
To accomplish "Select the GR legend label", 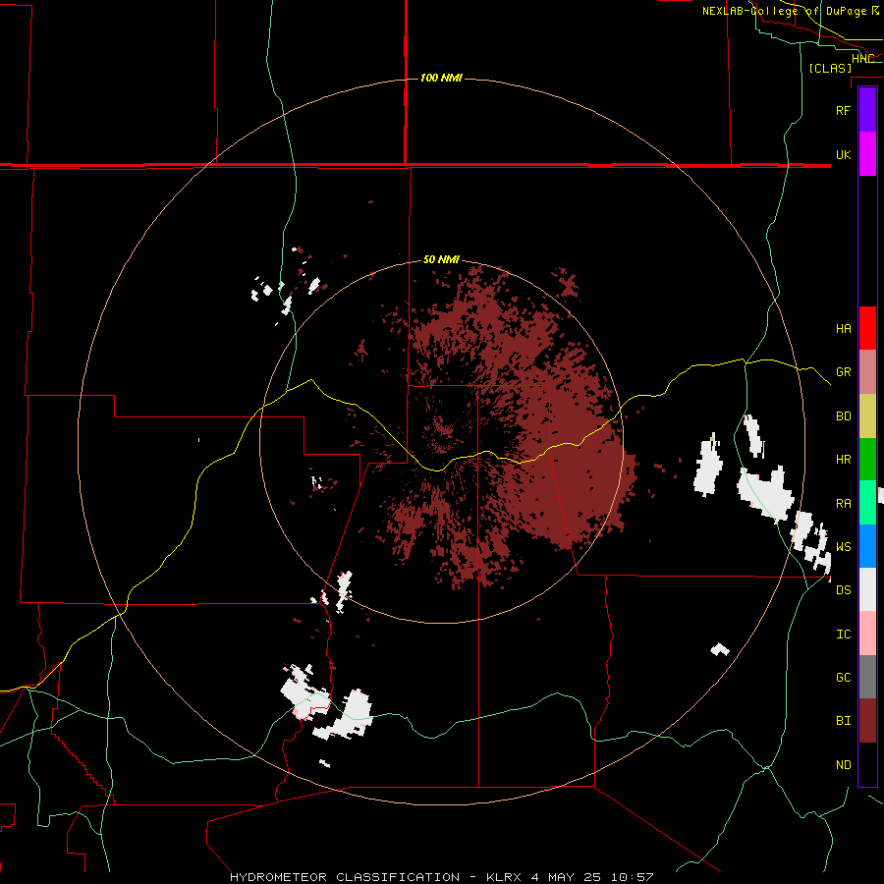I will [843, 372].
